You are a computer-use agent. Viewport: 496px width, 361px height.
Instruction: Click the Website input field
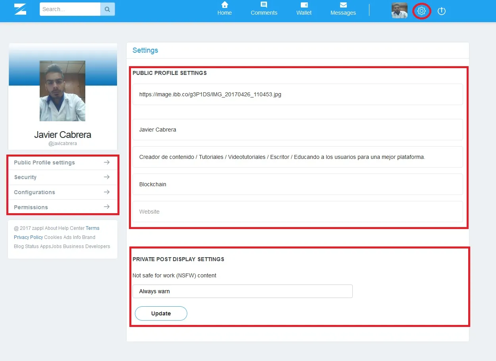click(x=298, y=212)
